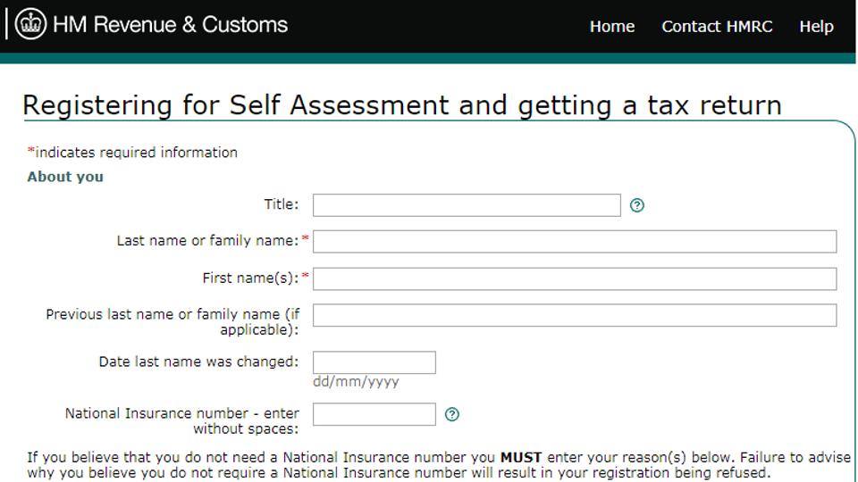Open the Help link in header

click(816, 26)
